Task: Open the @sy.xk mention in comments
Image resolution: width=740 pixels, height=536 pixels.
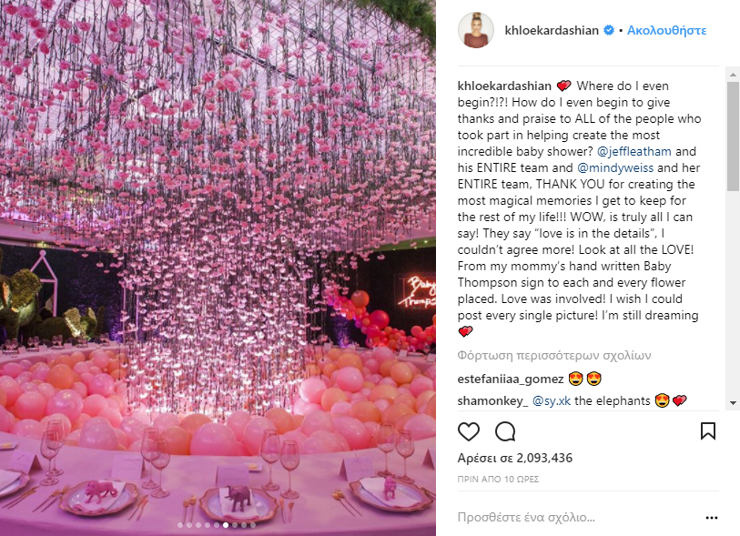Action: pyautogui.click(x=552, y=401)
